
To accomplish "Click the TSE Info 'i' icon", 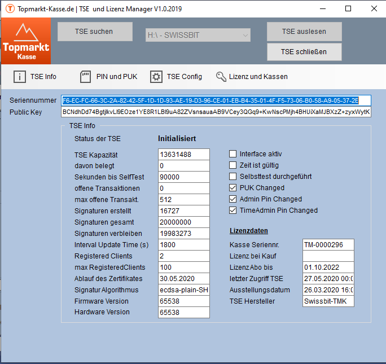I will click(20, 77).
